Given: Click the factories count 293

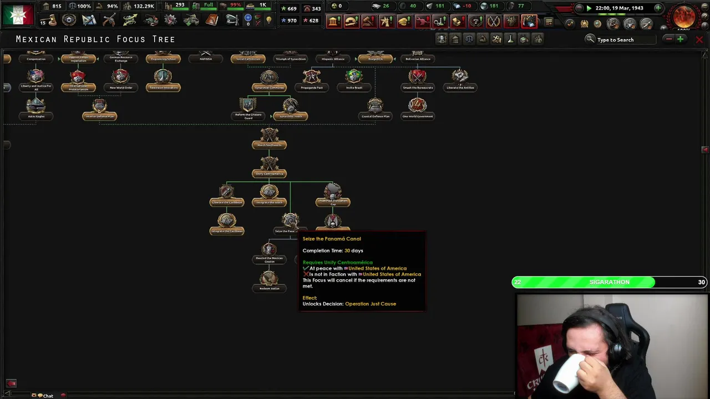Looking at the screenshot, I should click(x=180, y=5).
